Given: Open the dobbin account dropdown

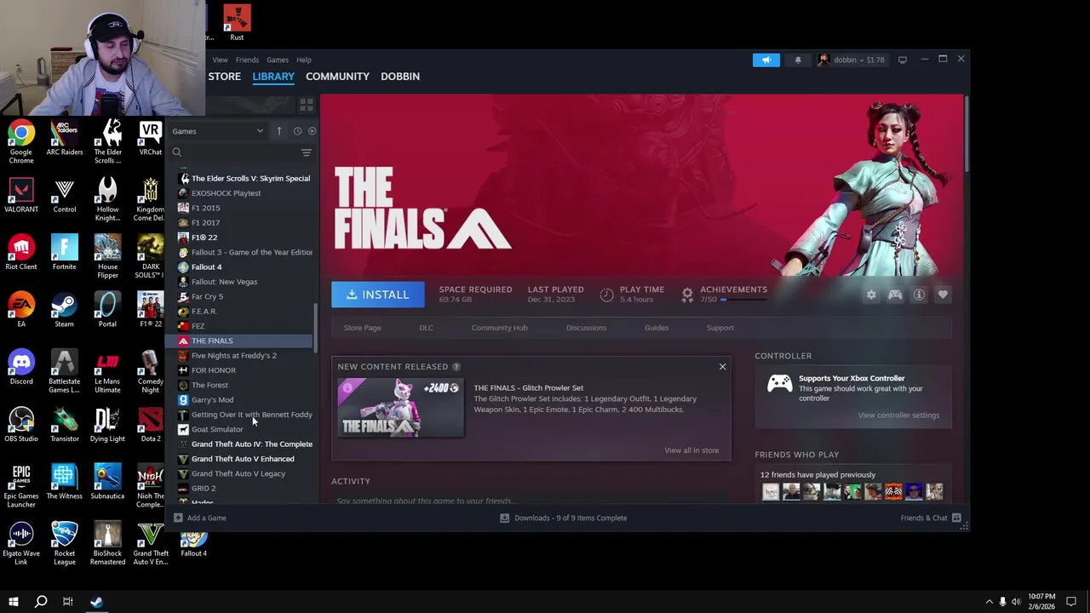Looking at the screenshot, I should click(851, 60).
